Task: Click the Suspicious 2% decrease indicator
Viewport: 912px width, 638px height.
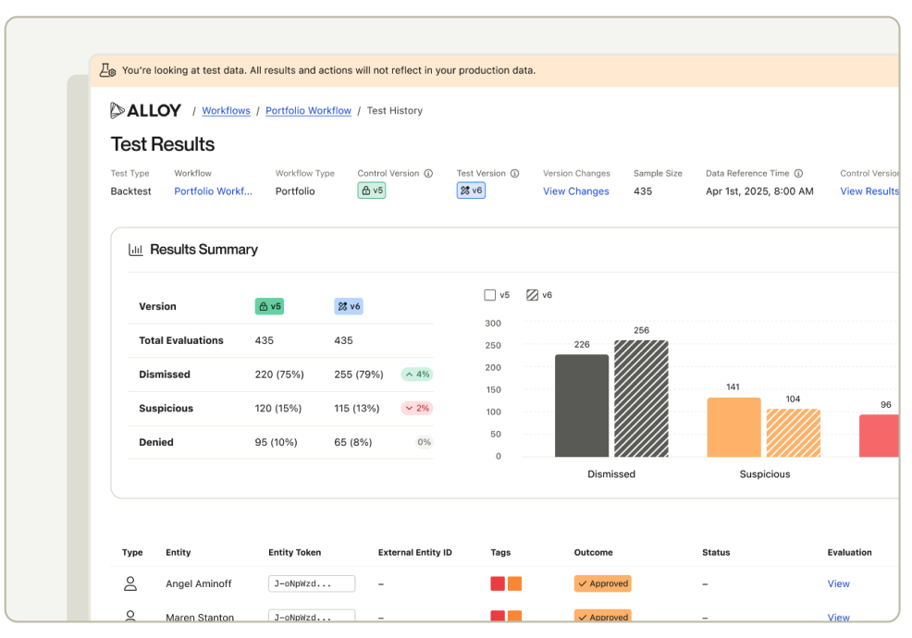Action: pos(416,409)
